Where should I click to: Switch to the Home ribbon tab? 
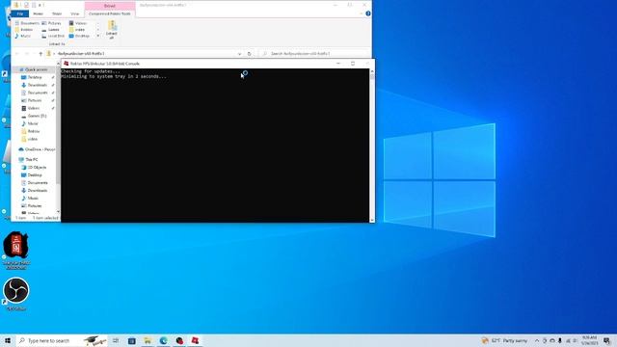pos(39,13)
